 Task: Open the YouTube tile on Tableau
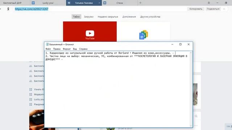pyautogui.click(x=90, y=31)
